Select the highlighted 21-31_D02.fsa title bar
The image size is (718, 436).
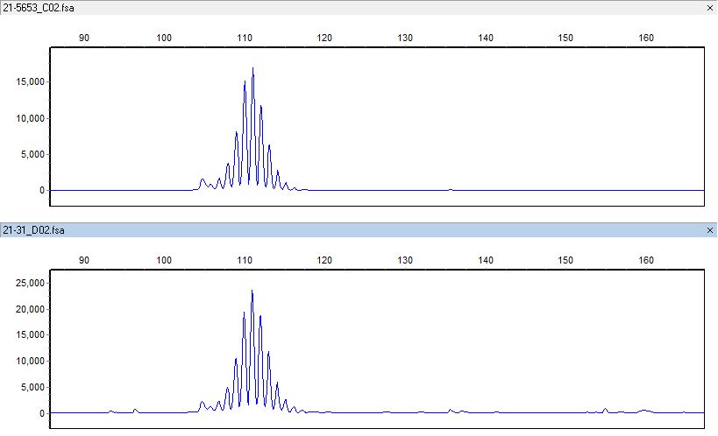coord(351,230)
